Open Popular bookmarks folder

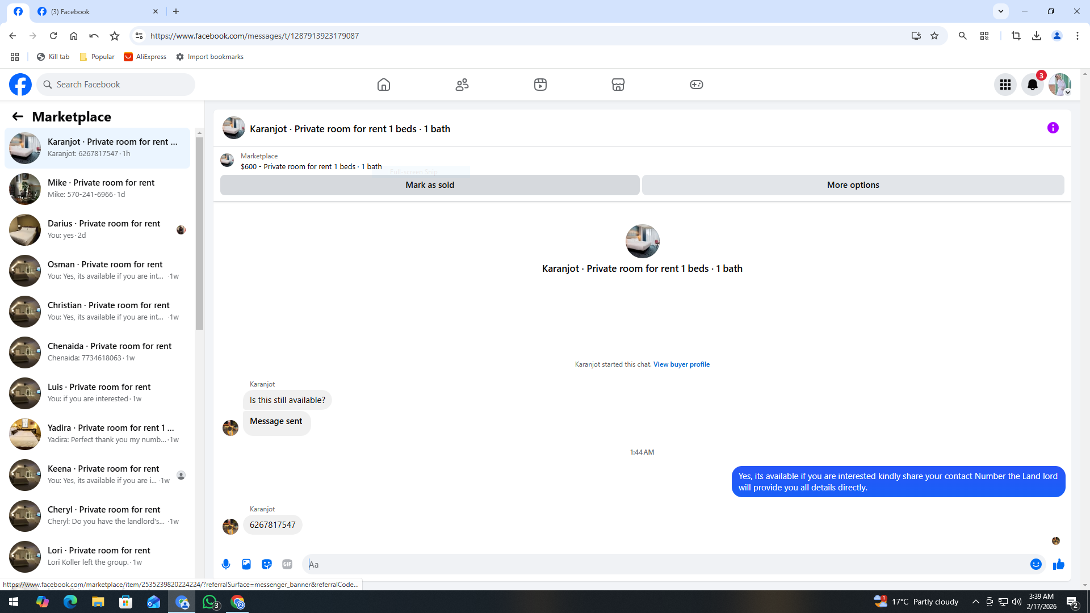click(97, 57)
